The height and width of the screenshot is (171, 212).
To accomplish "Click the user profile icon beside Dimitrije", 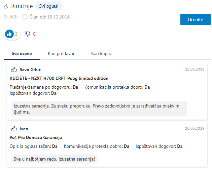I will [6, 6].
